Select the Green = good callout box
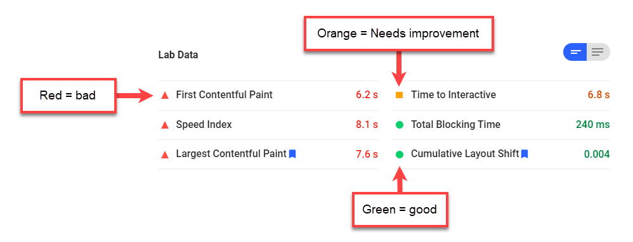Image resolution: width=633 pixels, height=242 pixels. pyautogui.click(x=400, y=210)
